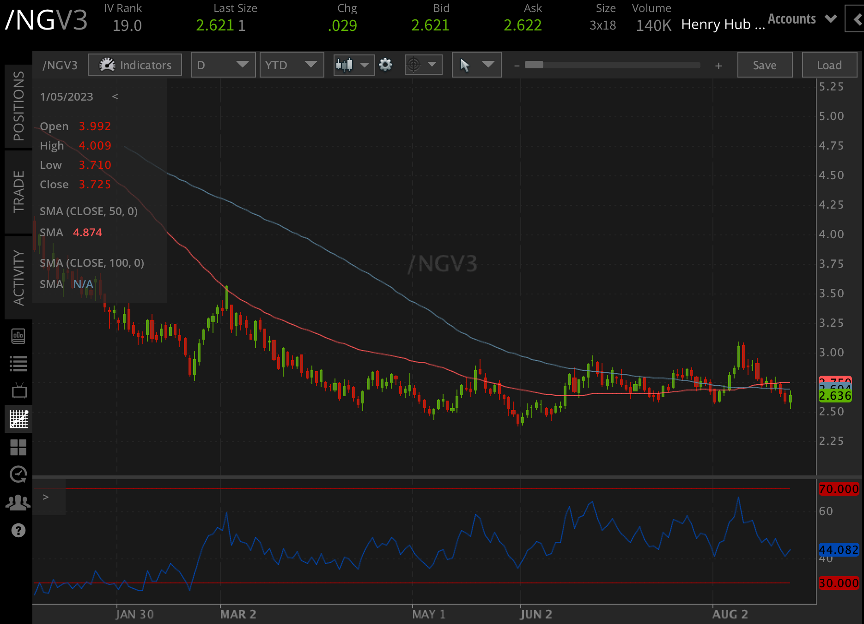Expand the Accounts dropdown
The height and width of the screenshot is (624, 864).
(x=830, y=18)
